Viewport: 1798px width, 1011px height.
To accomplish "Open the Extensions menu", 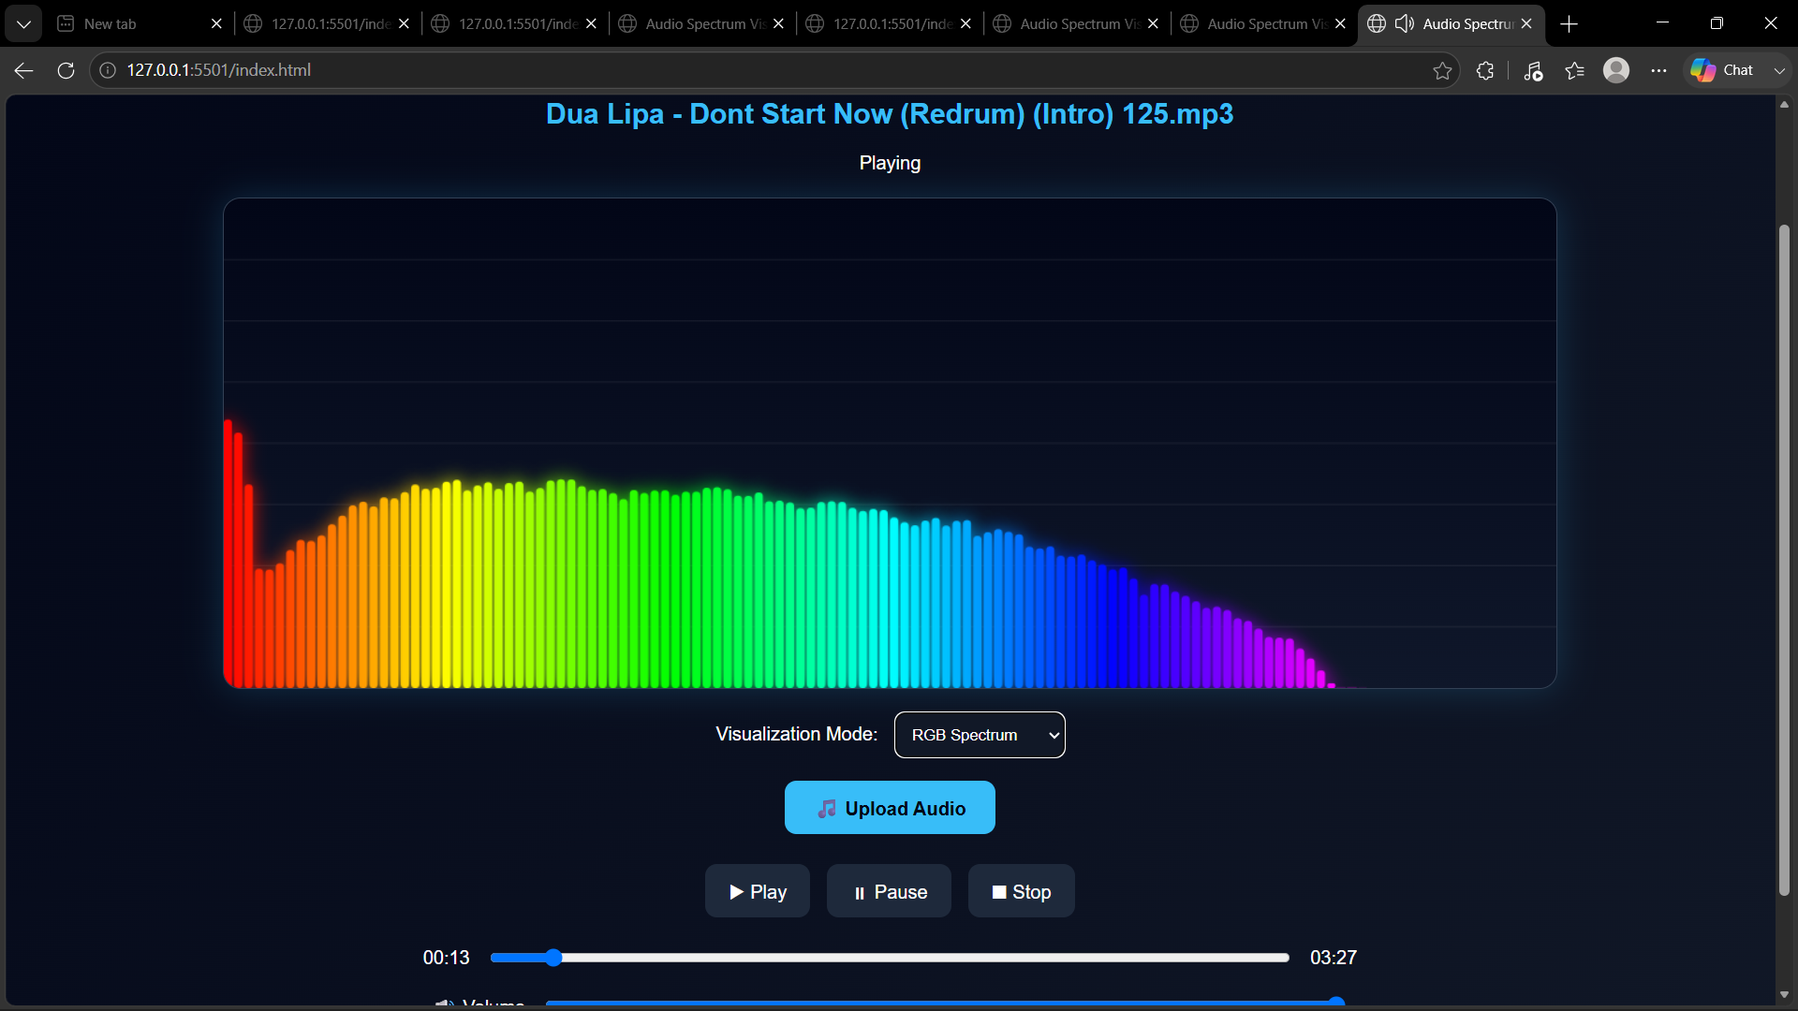I will click(1485, 70).
